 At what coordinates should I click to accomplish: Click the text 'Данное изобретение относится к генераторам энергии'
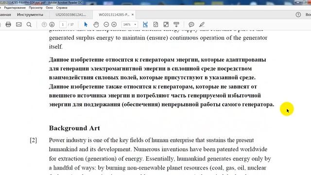pyautogui.click(x=124, y=59)
